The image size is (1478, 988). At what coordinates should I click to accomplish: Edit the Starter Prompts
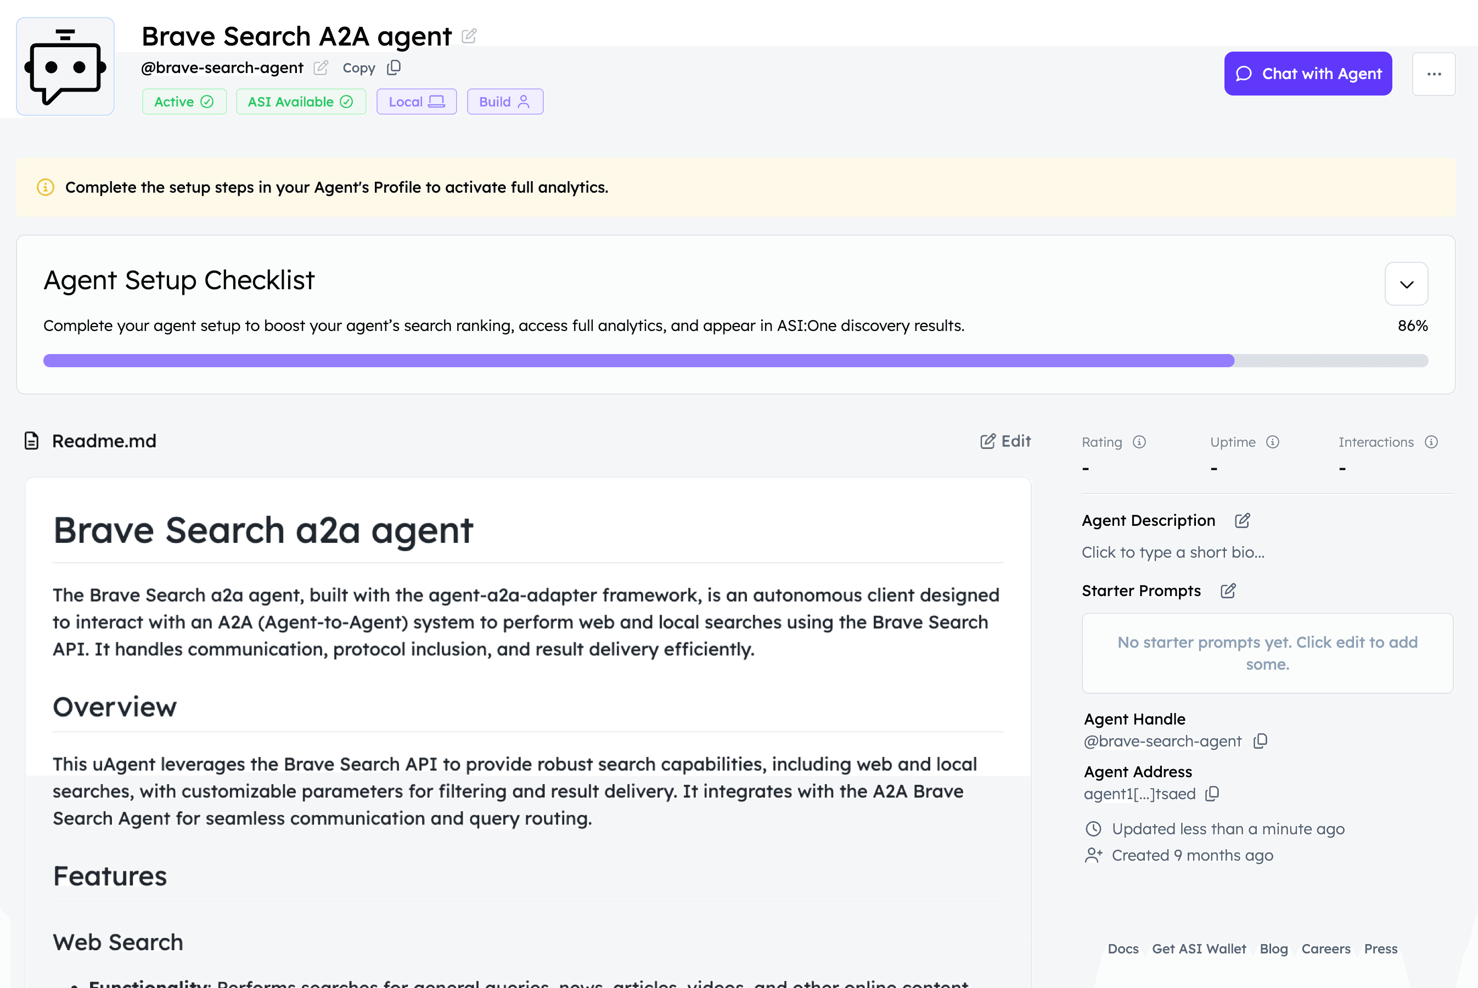1228,591
